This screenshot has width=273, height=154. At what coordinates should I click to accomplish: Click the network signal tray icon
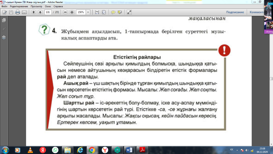tap(252, 150)
